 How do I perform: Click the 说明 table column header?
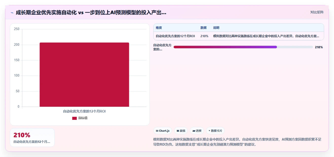tap(216, 28)
